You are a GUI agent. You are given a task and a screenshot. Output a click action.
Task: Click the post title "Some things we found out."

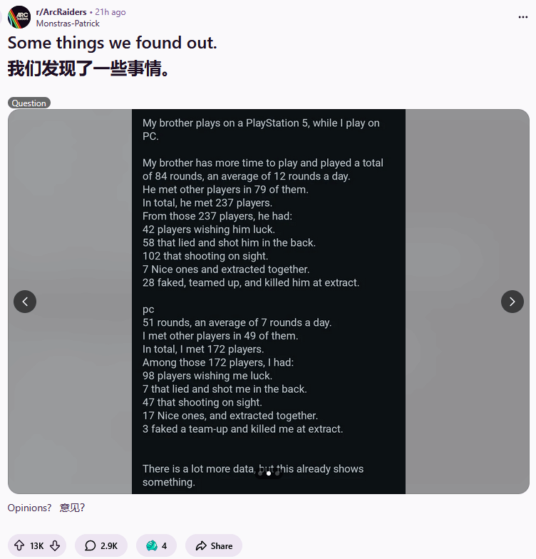pyautogui.click(x=112, y=43)
